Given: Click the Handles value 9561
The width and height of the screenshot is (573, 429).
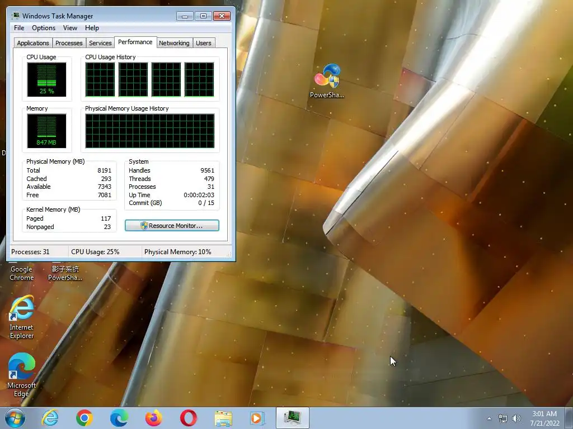Looking at the screenshot, I should coord(207,170).
